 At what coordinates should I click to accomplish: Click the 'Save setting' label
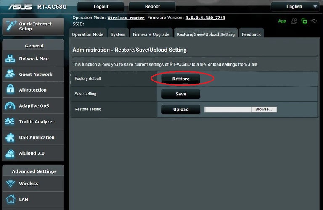[85, 94]
